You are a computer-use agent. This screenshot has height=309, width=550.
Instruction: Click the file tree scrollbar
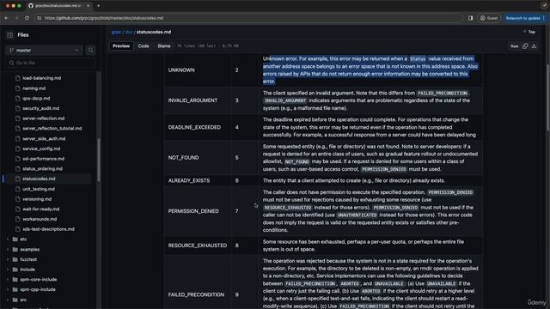[99, 160]
